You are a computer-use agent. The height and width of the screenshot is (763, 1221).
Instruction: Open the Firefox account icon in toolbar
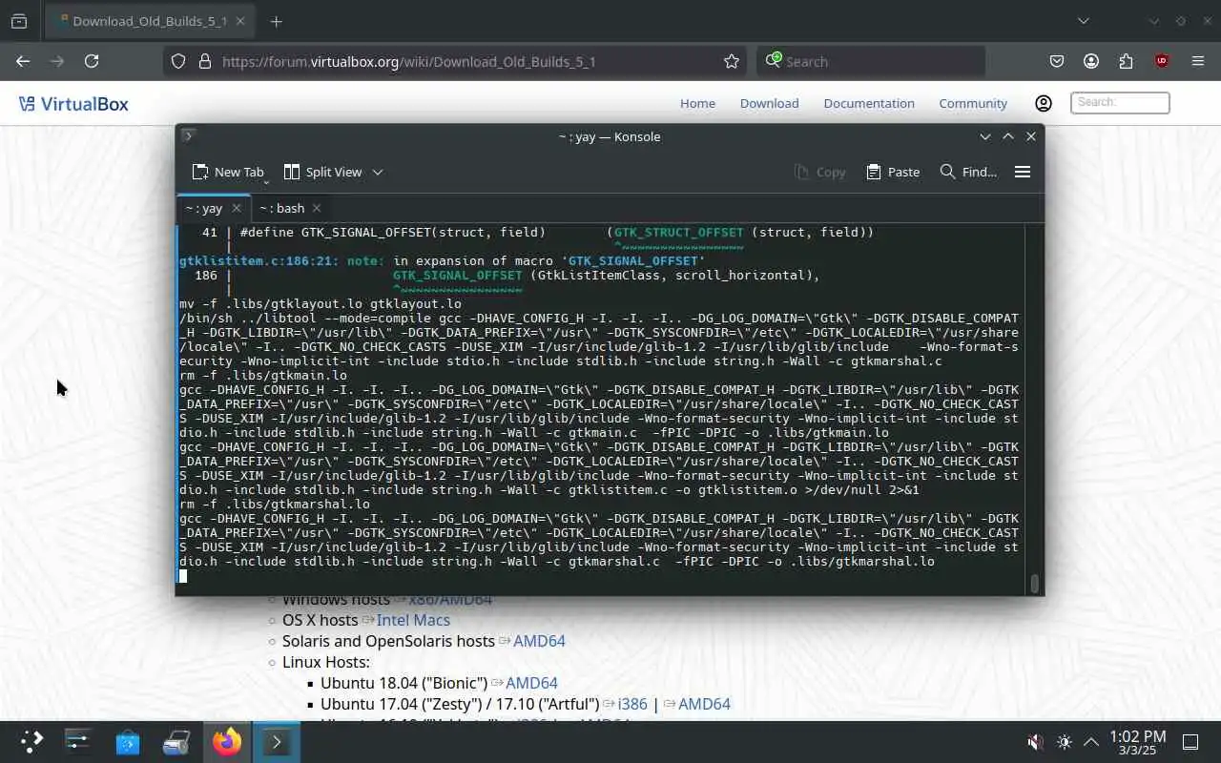(x=1091, y=61)
